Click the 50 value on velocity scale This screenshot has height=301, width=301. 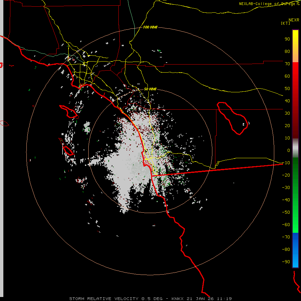[287, 89]
